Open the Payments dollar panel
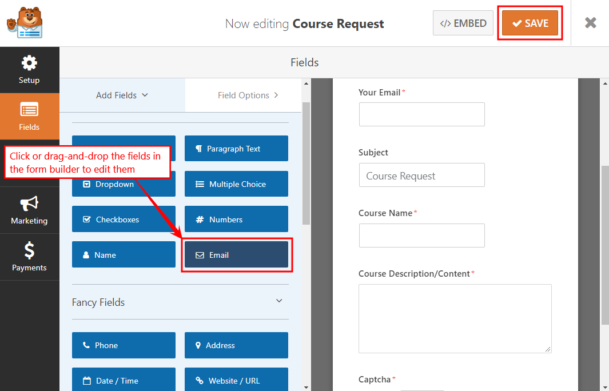This screenshot has width=609, height=391. 30,257
